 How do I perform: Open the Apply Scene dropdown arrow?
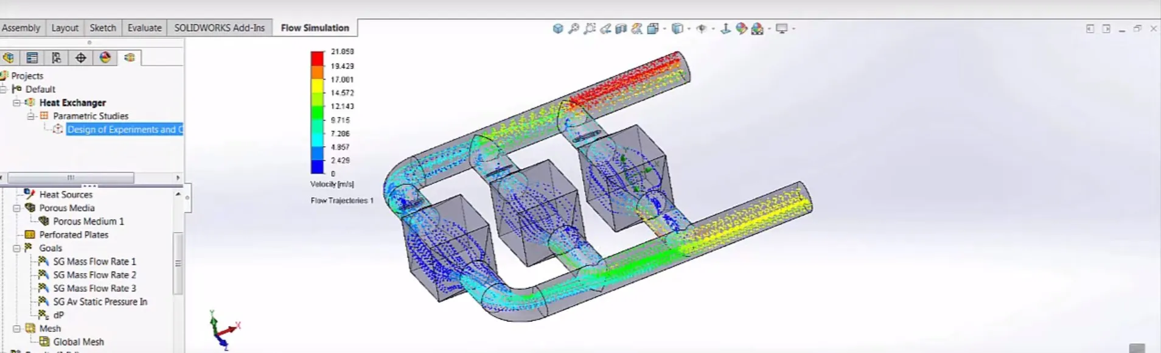[x=769, y=29]
